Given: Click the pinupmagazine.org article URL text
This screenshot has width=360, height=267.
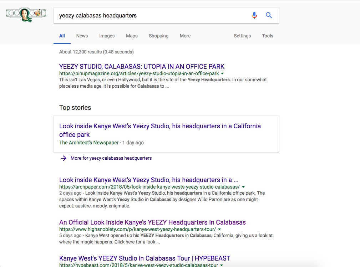Looking at the screenshot, I should point(139,73).
